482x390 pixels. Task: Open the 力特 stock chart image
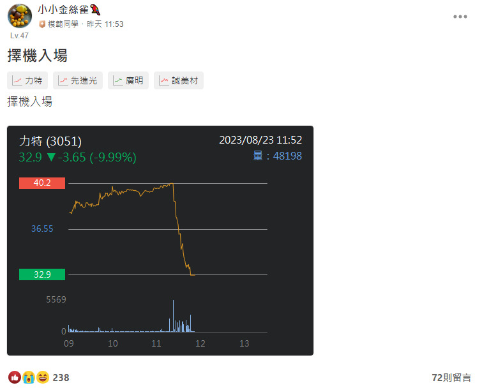[160, 241]
